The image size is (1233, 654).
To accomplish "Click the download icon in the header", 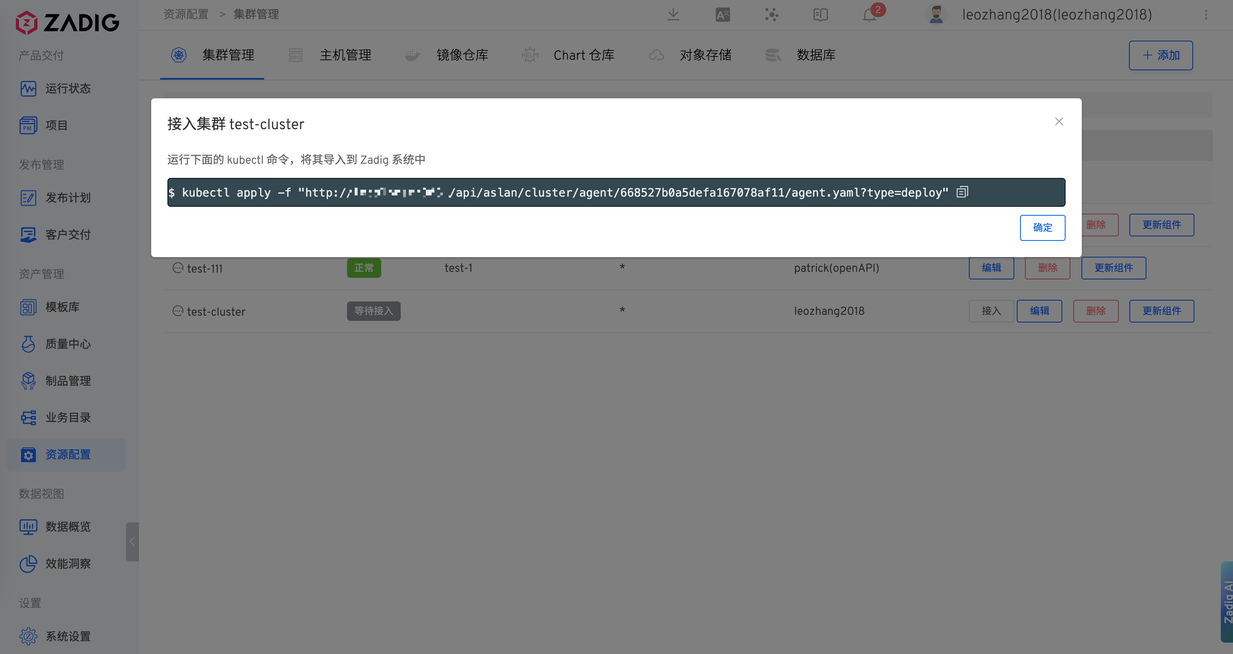I will click(673, 14).
